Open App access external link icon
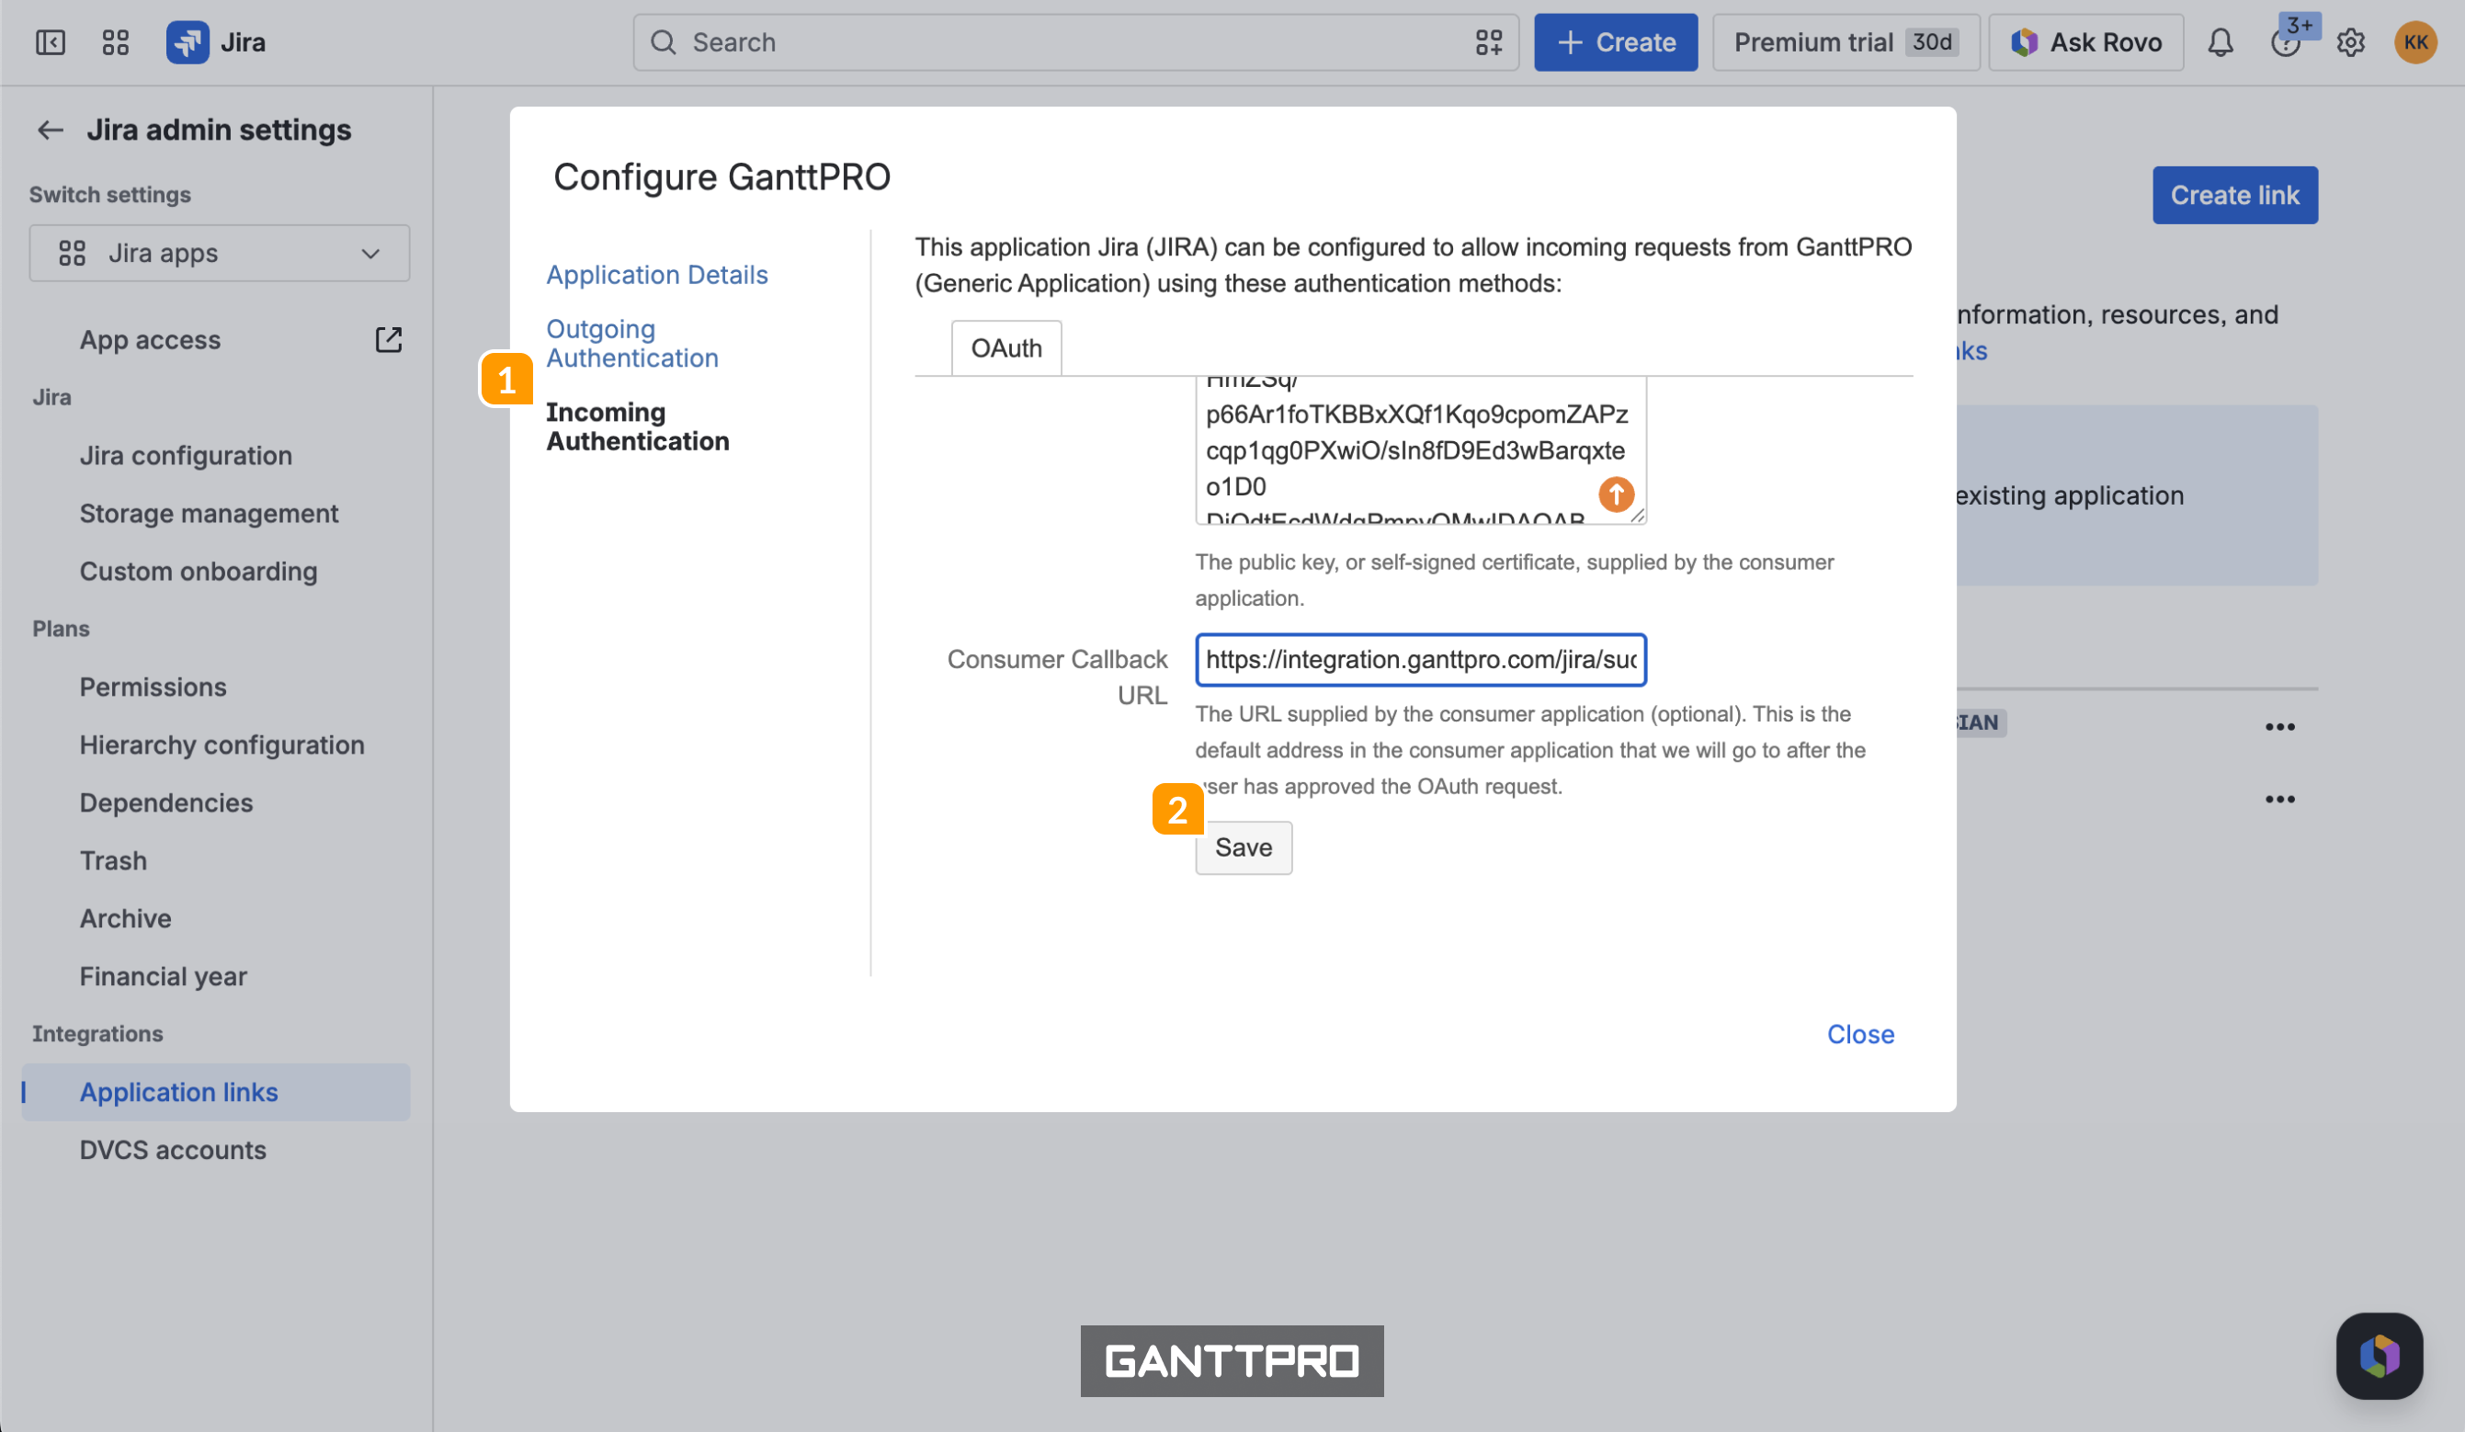 [x=389, y=339]
